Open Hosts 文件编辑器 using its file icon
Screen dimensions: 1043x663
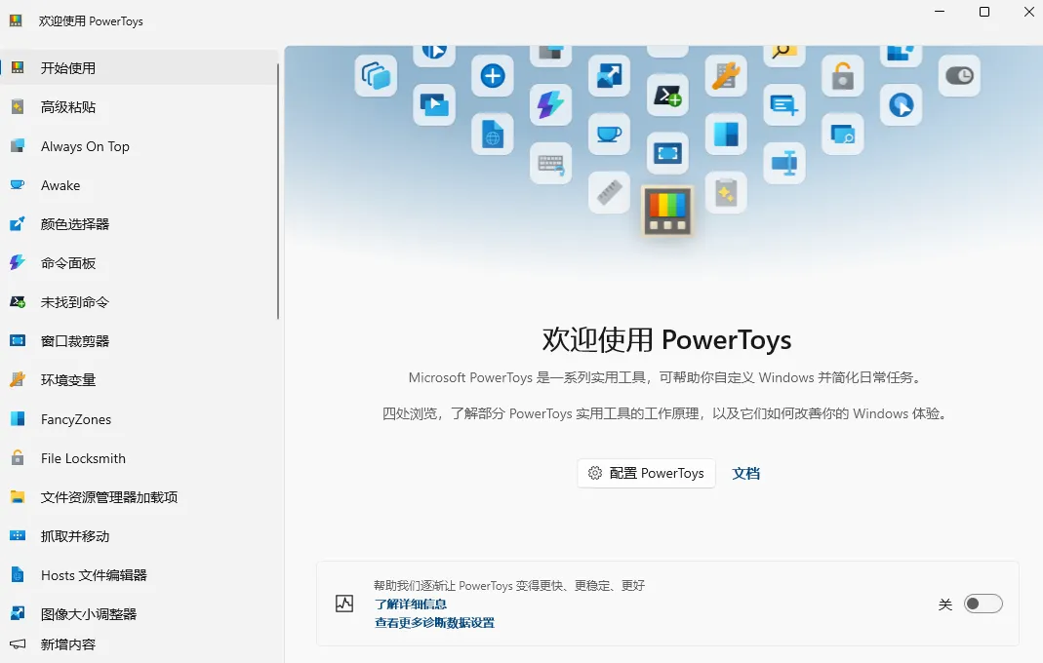point(18,575)
